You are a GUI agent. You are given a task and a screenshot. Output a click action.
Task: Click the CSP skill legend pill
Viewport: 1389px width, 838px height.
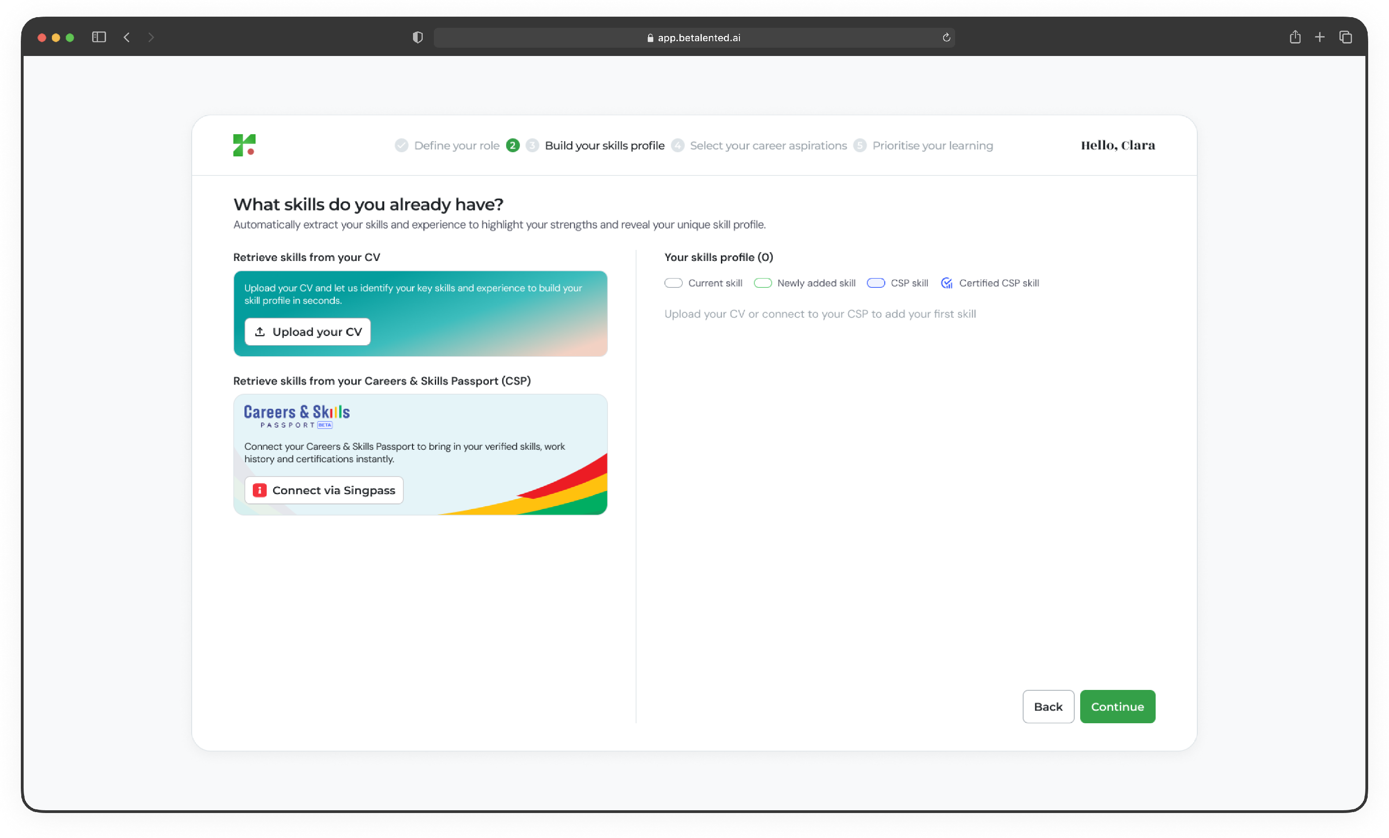[x=876, y=283]
